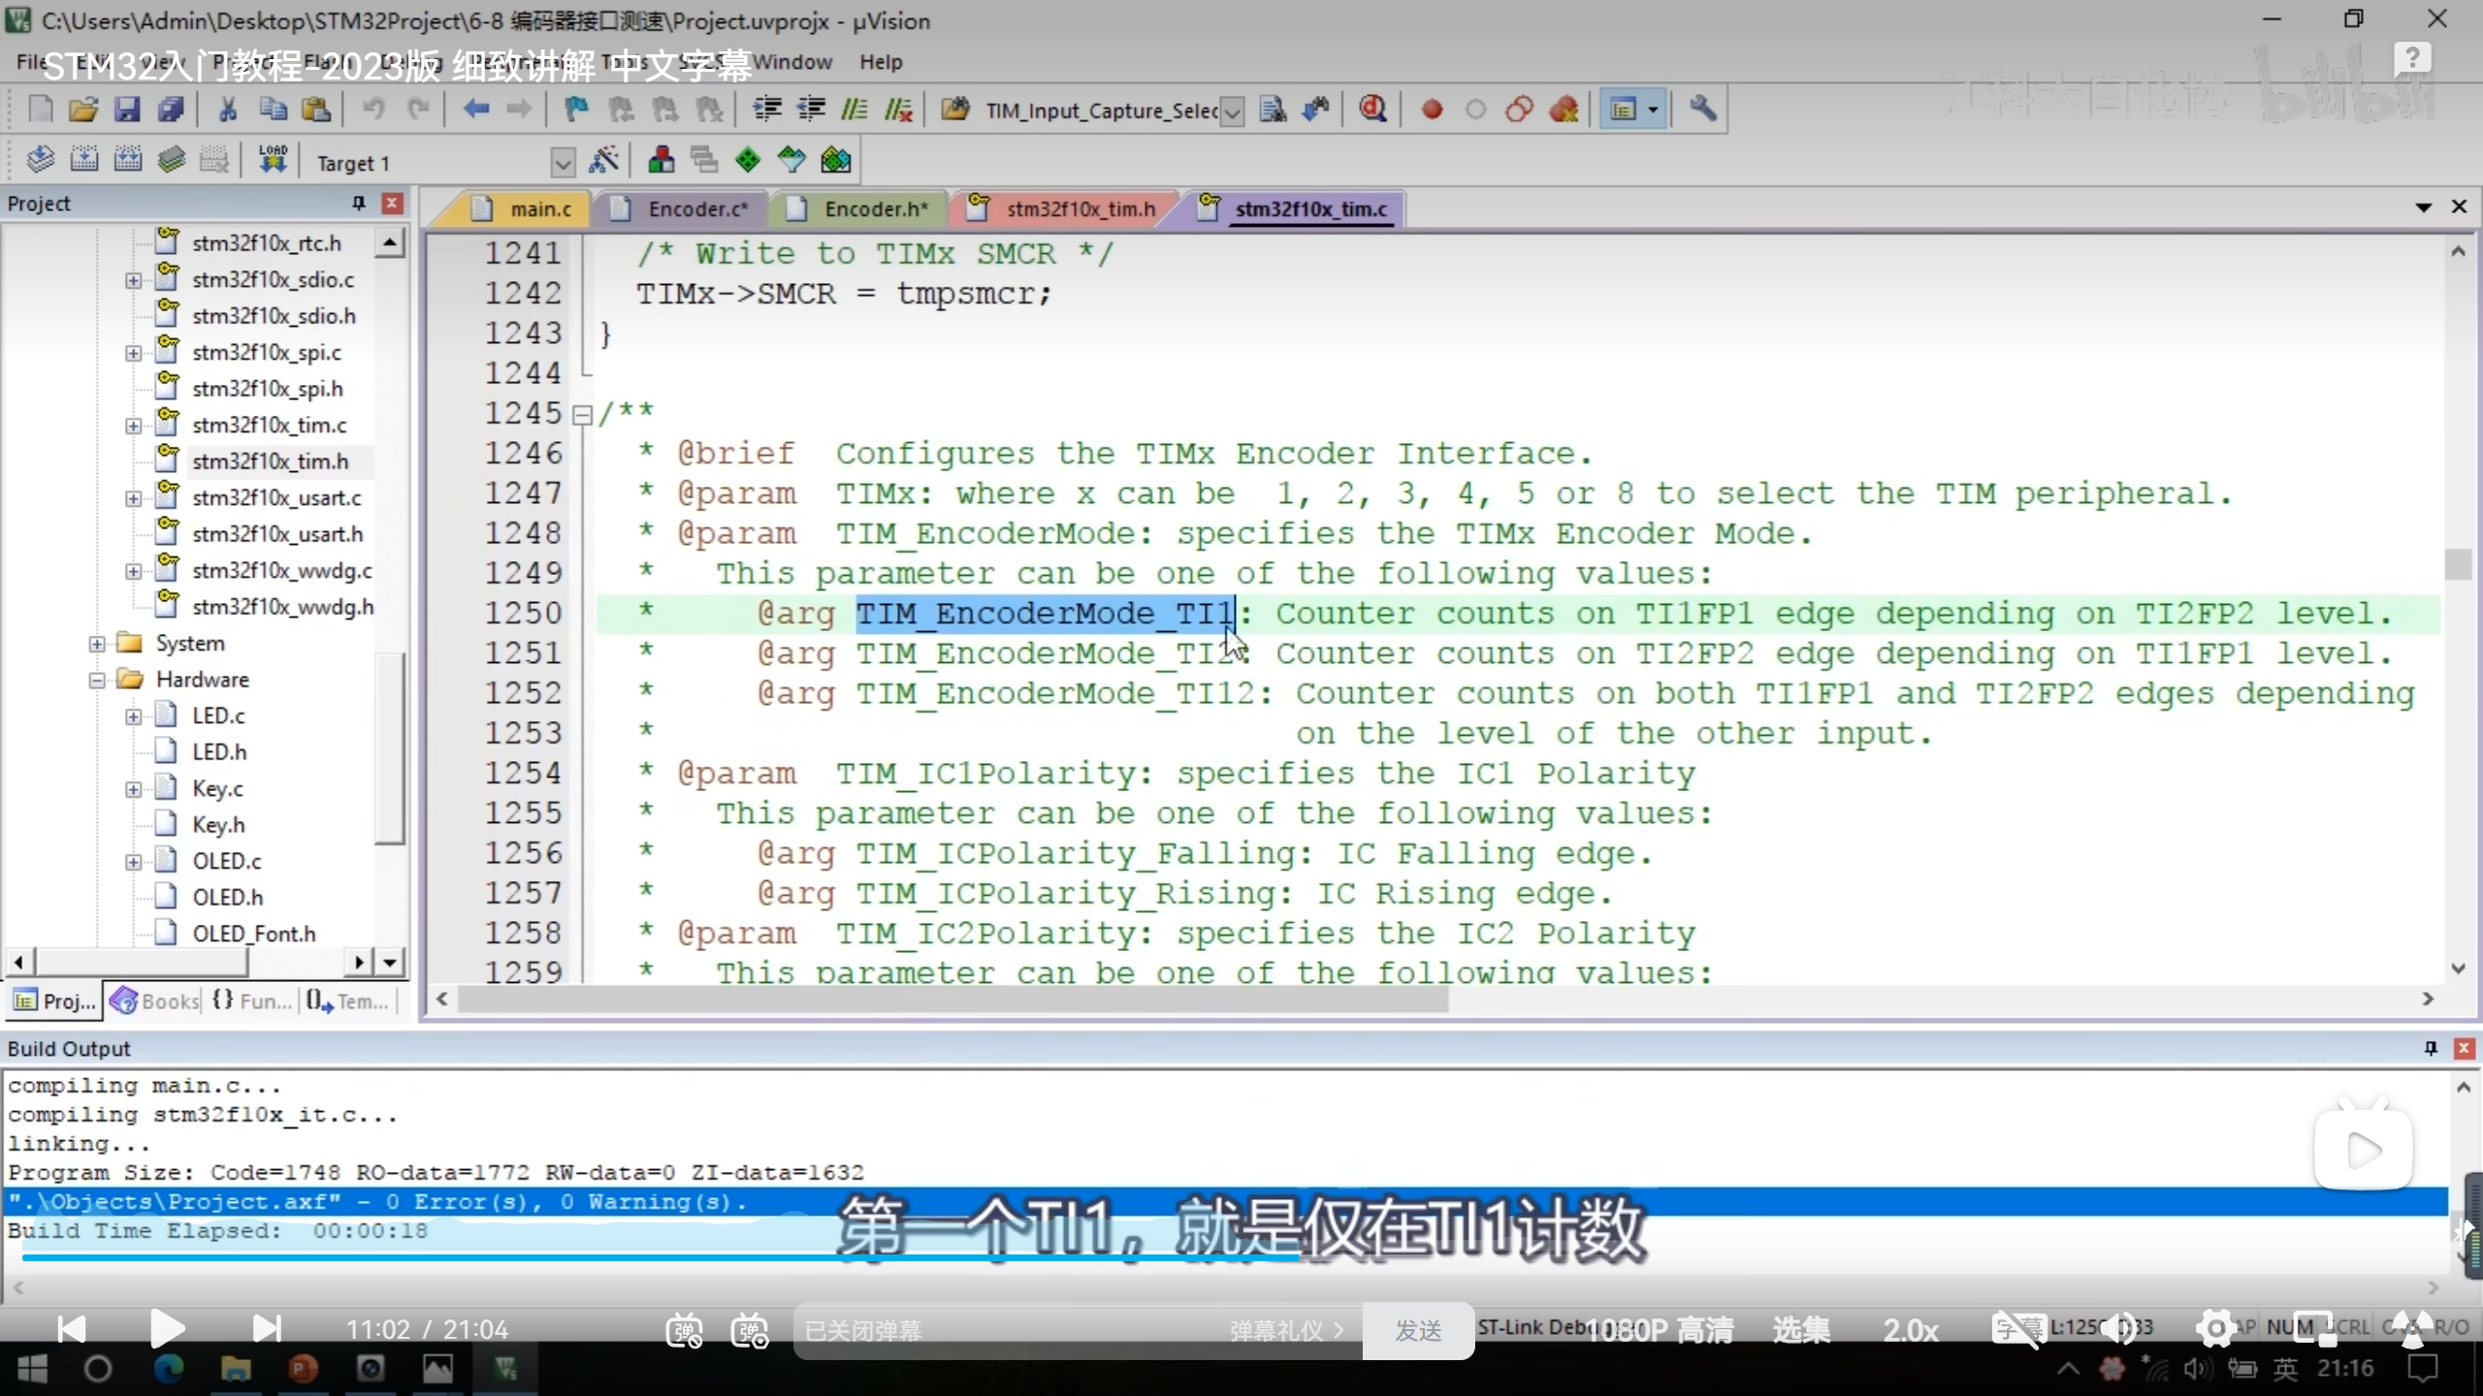Open Options for Target magic wand icon

[x=603, y=160]
